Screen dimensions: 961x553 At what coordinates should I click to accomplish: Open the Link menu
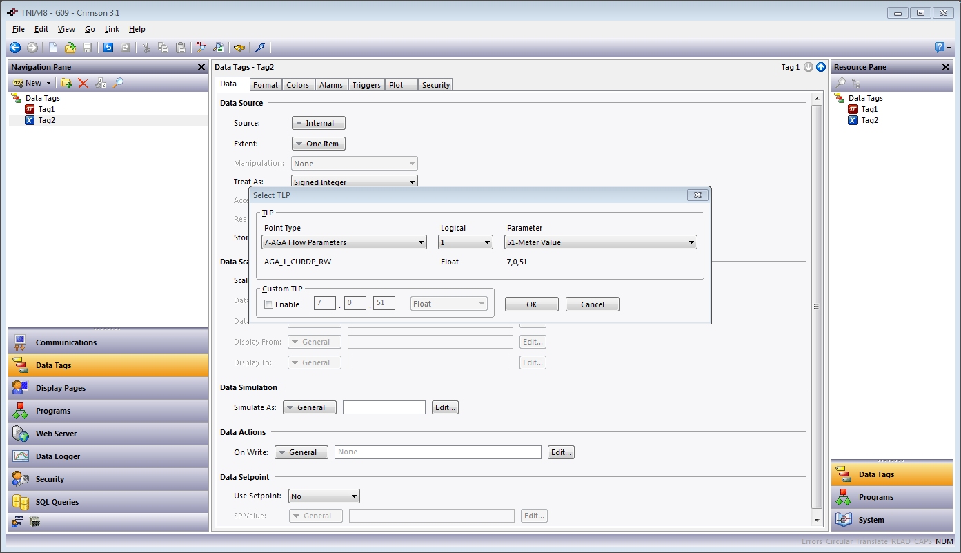click(112, 29)
